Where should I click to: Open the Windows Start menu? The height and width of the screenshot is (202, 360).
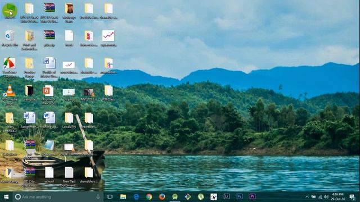pyautogui.click(x=6, y=197)
